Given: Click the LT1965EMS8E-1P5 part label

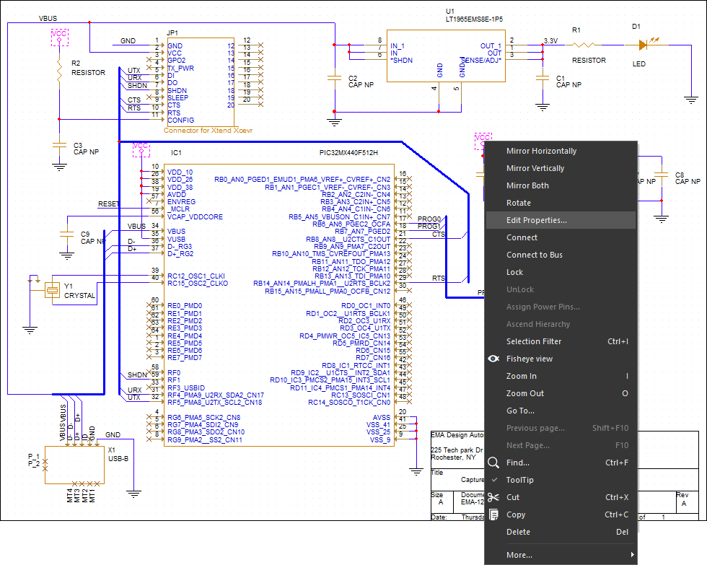Looking at the screenshot, I should pyautogui.click(x=474, y=19).
